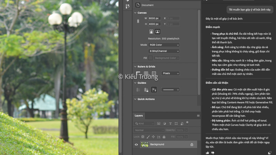The height and width of the screenshot is (155, 276).
Task: Select the Background layer thumbnail
Action: tap(145, 144)
